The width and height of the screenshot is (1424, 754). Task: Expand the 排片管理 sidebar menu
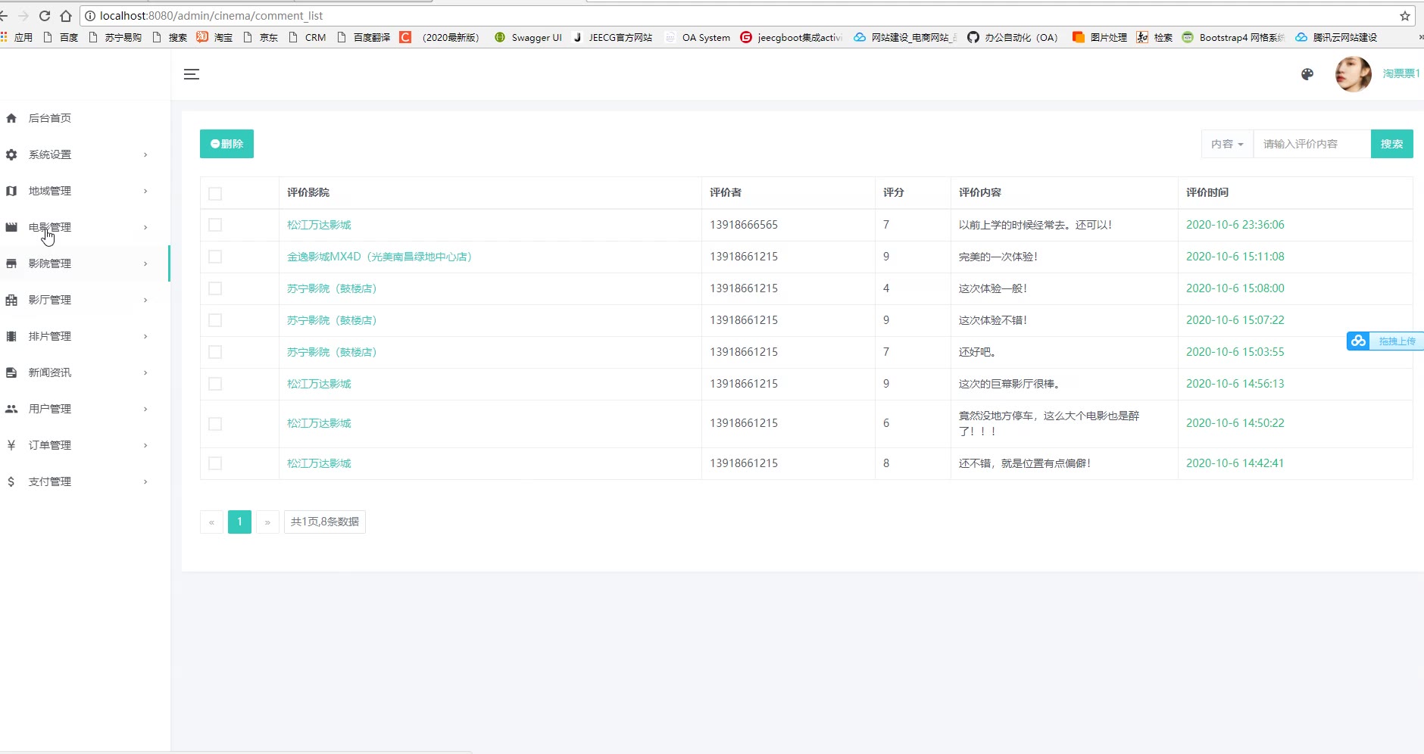[x=50, y=336]
